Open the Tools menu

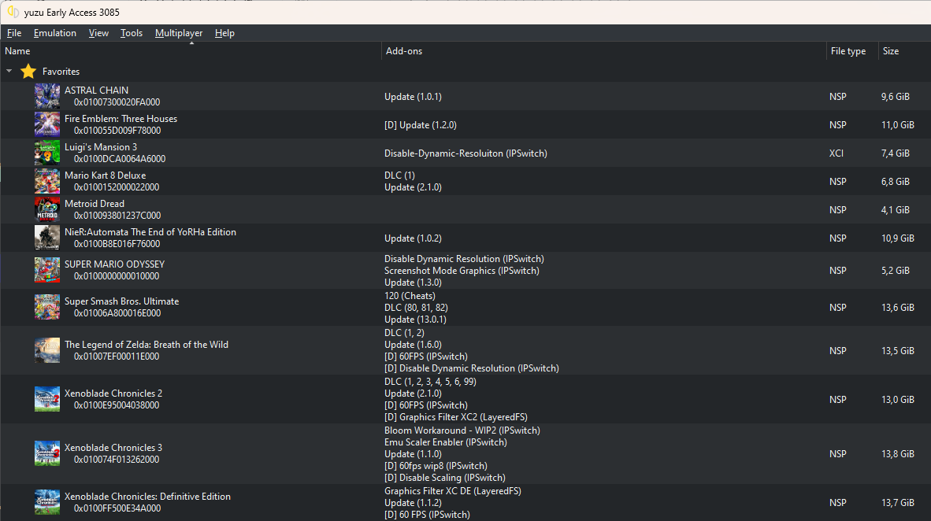coord(132,33)
